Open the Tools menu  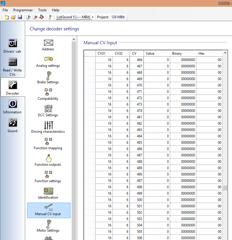click(42, 10)
